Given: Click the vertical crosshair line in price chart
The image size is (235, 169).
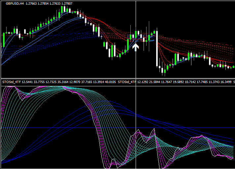Looking at the screenshot, I should (136, 20).
